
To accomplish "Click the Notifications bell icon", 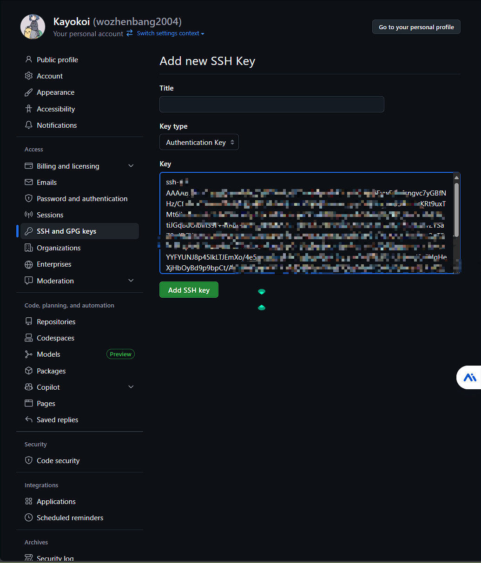I will pyautogui.click(x=29, y=125).
